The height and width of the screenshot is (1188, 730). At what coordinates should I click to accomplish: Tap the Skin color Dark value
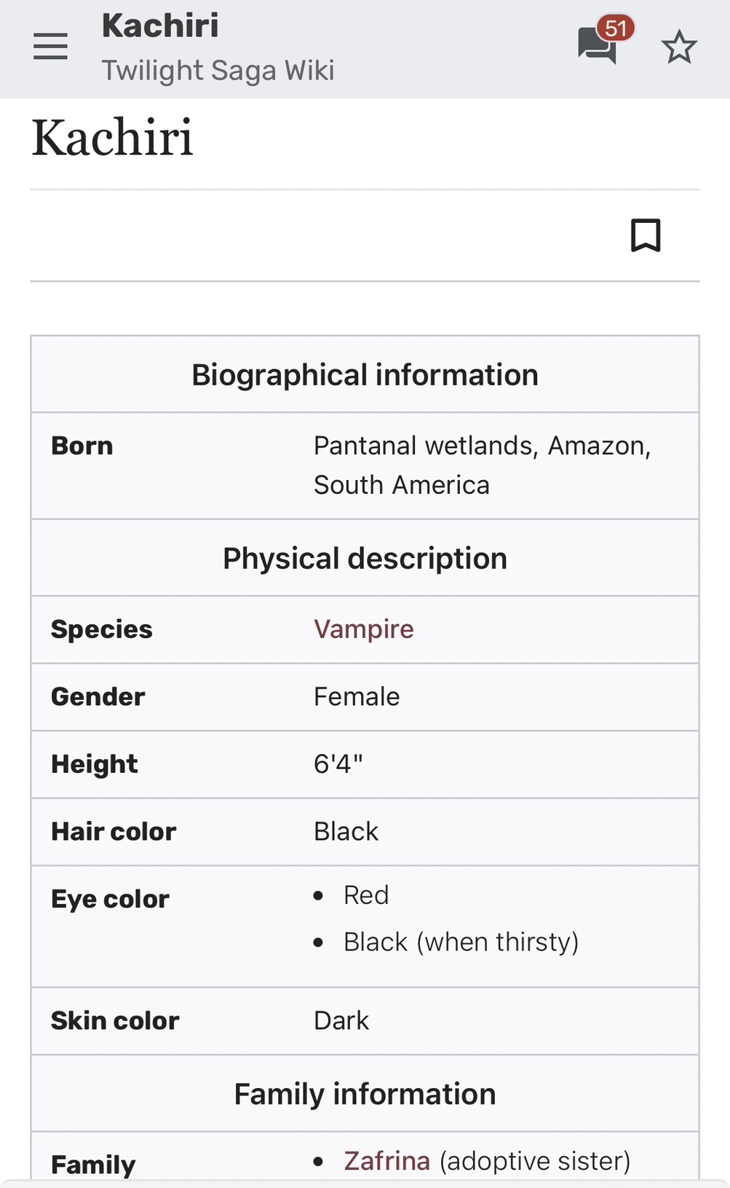pos(341,1020)
